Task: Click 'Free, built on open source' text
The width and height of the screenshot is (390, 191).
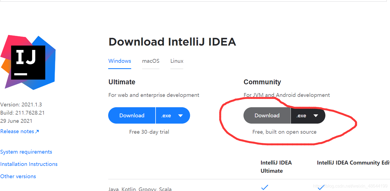Action: coord(284,132)
